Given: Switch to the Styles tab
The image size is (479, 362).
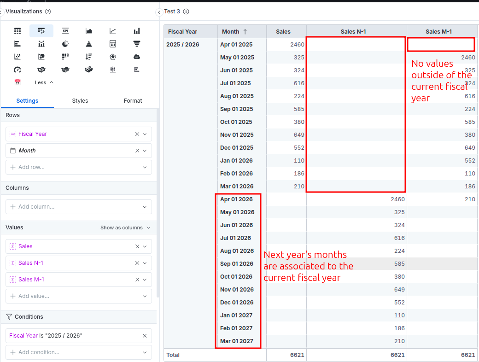Looking at the screenshot, I should click(80, 101).
